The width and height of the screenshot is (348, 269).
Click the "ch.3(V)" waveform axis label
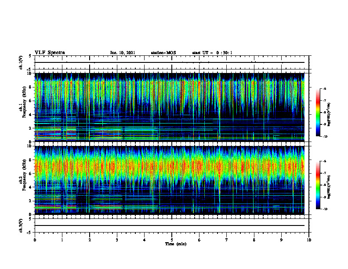click(21, 225)
